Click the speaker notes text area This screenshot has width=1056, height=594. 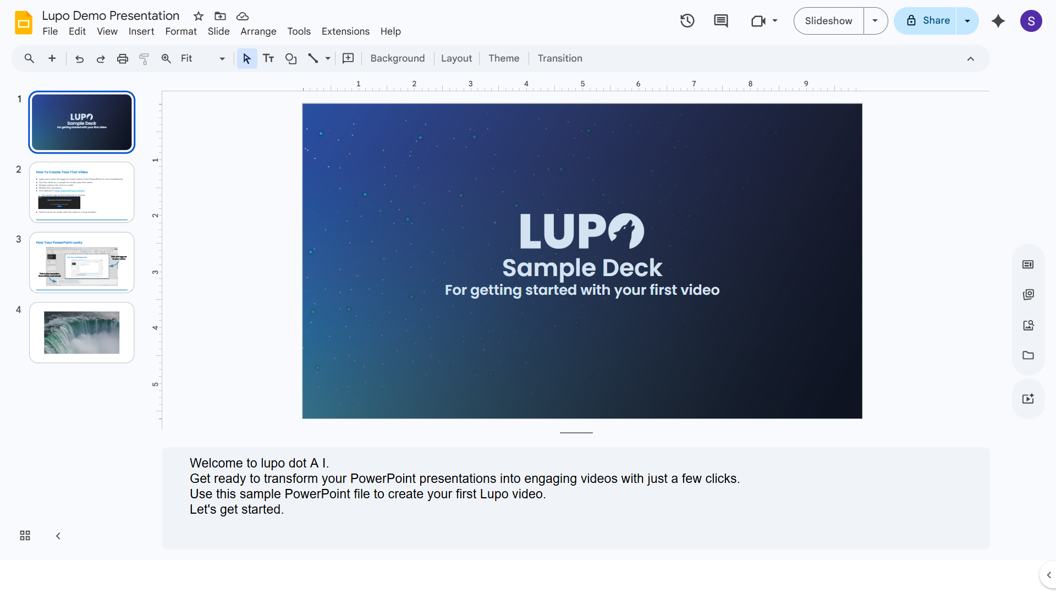point(576,498)
